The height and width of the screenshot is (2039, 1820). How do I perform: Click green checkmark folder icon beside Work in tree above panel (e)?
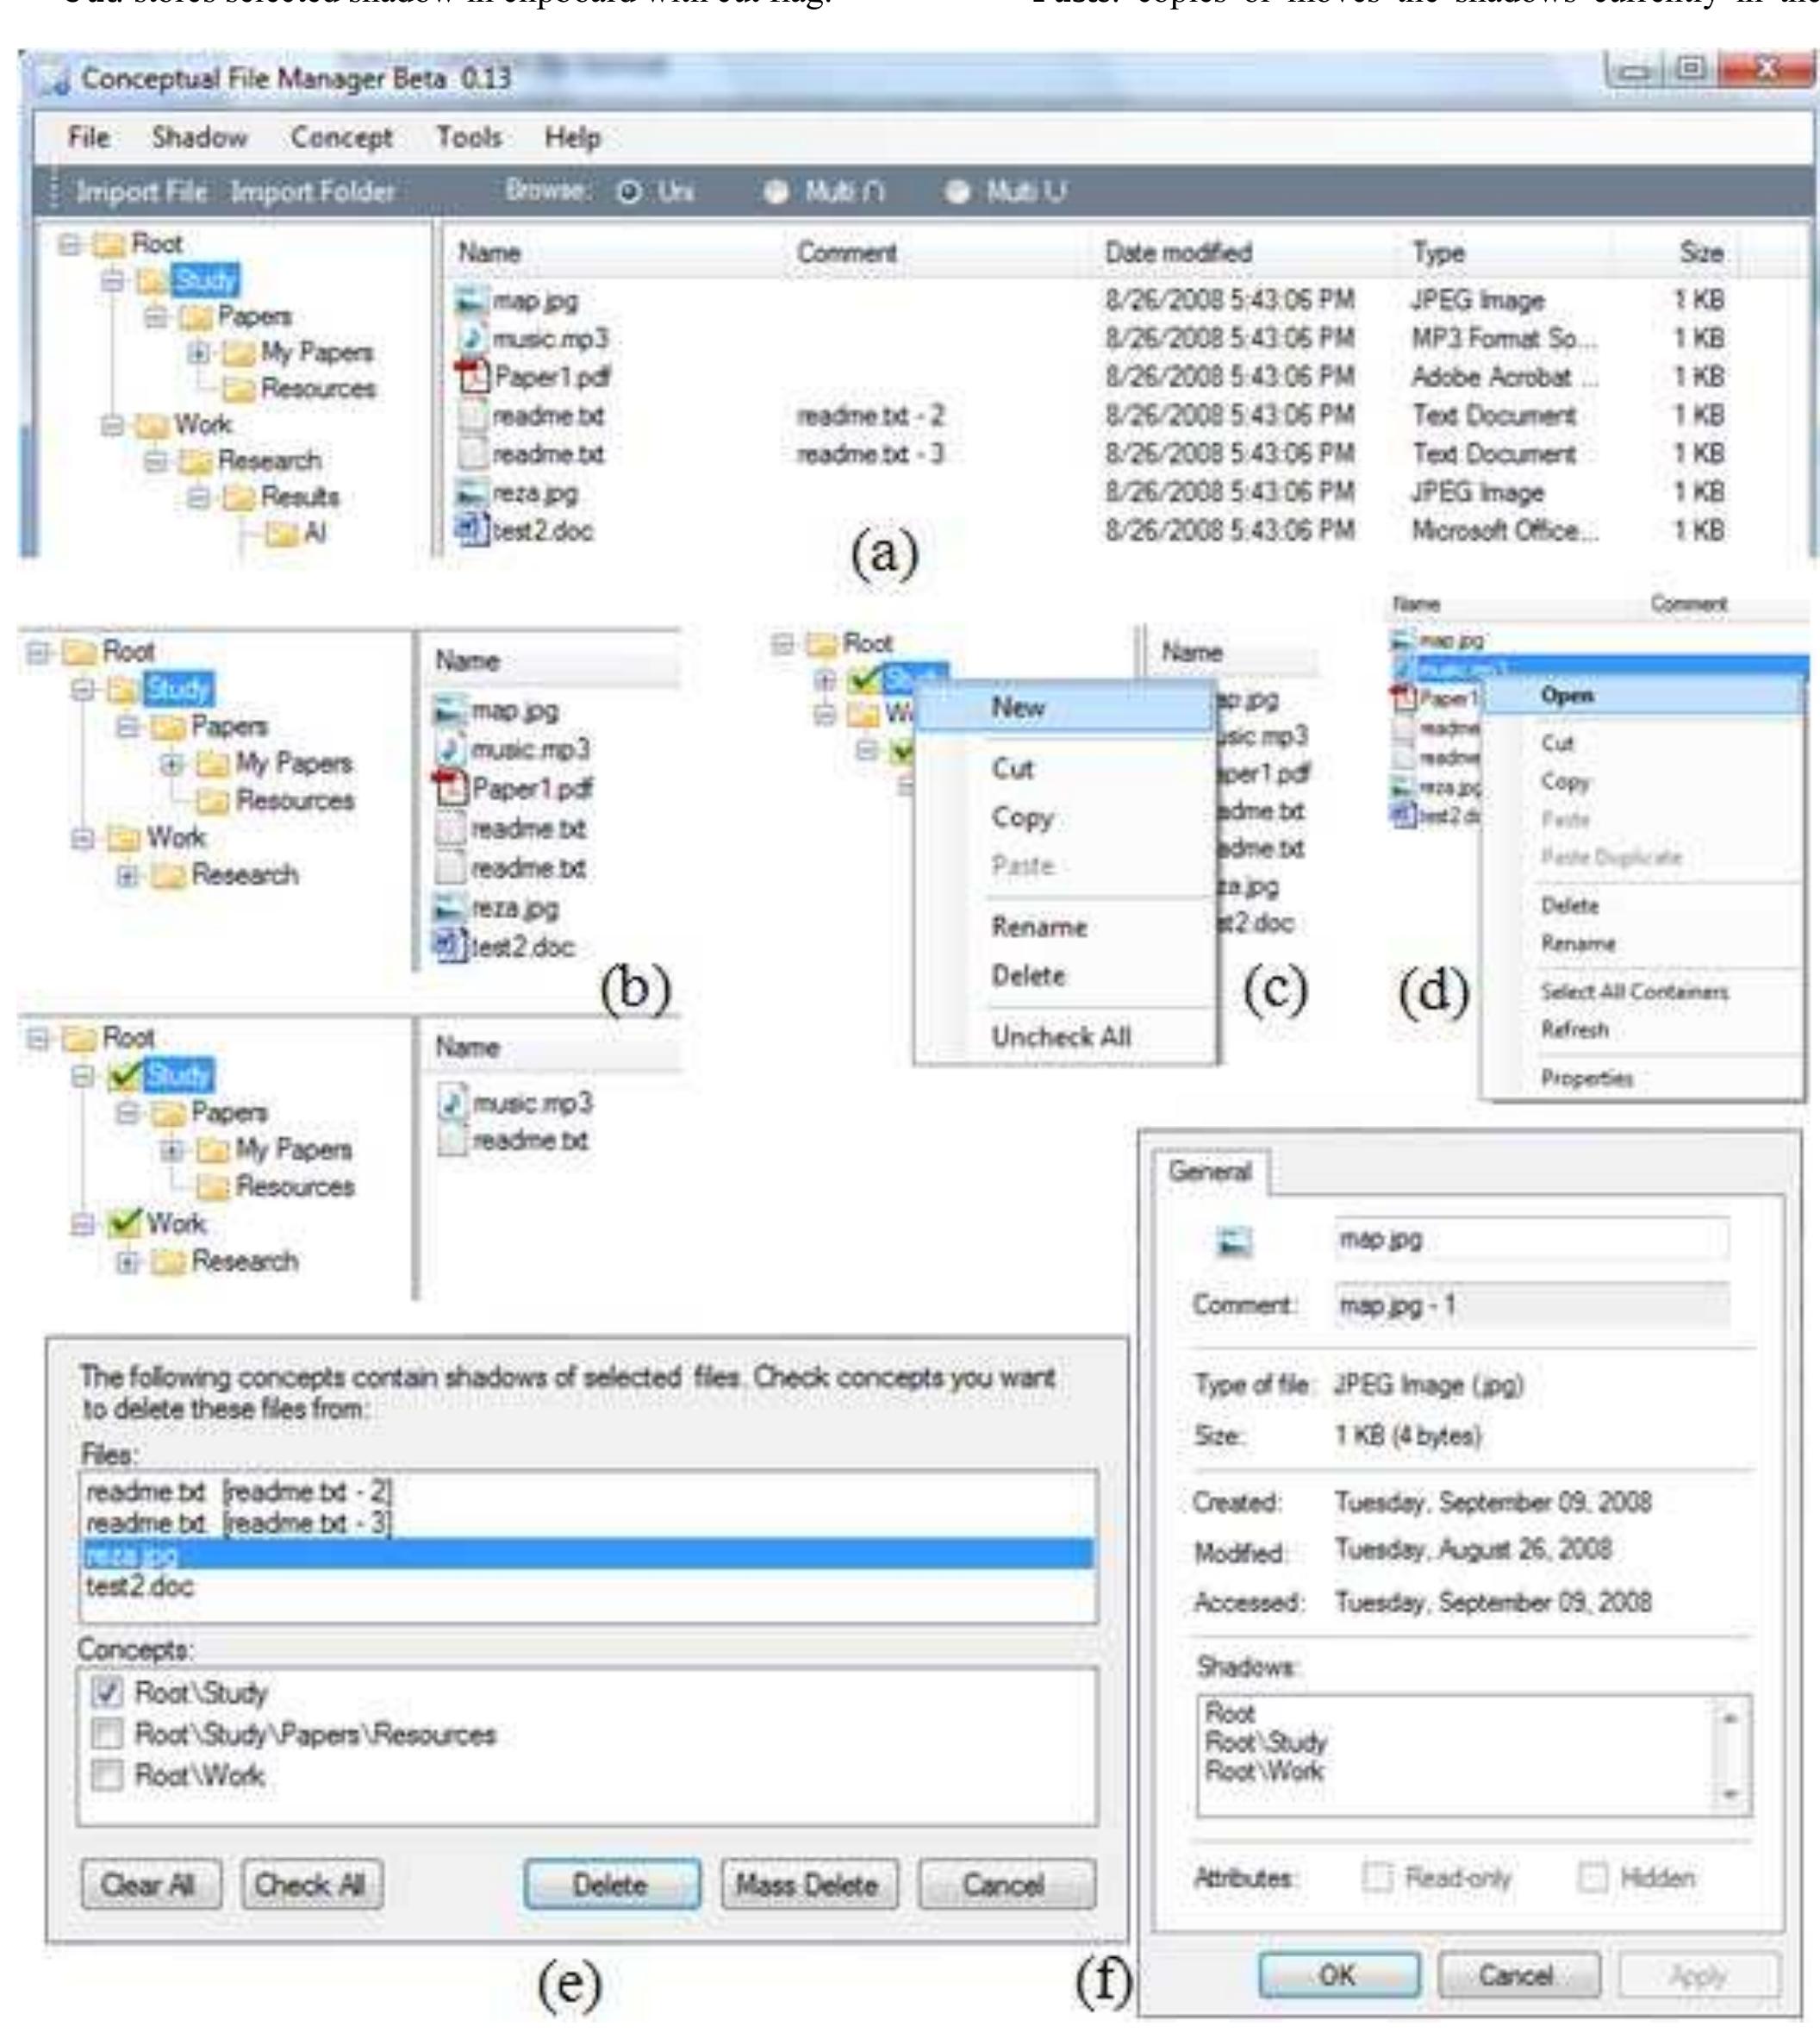click(125, 1223)
